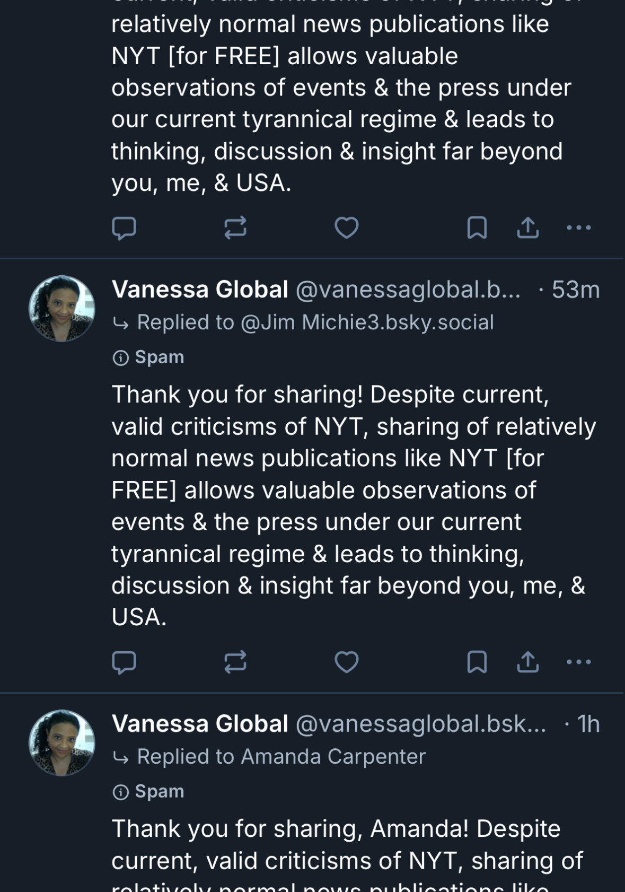Open Vanessa Global profile name on 53m post
The image size is (625, 892).
(200, 290)
